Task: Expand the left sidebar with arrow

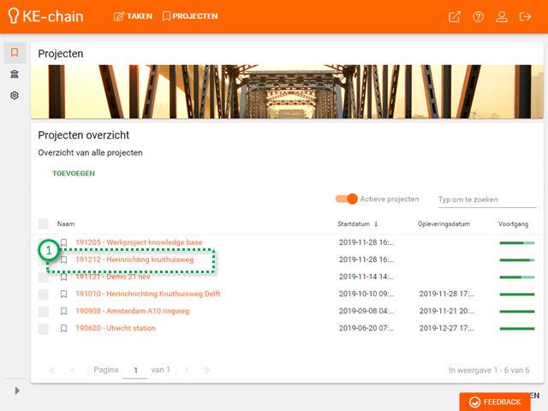Action: 15,390
